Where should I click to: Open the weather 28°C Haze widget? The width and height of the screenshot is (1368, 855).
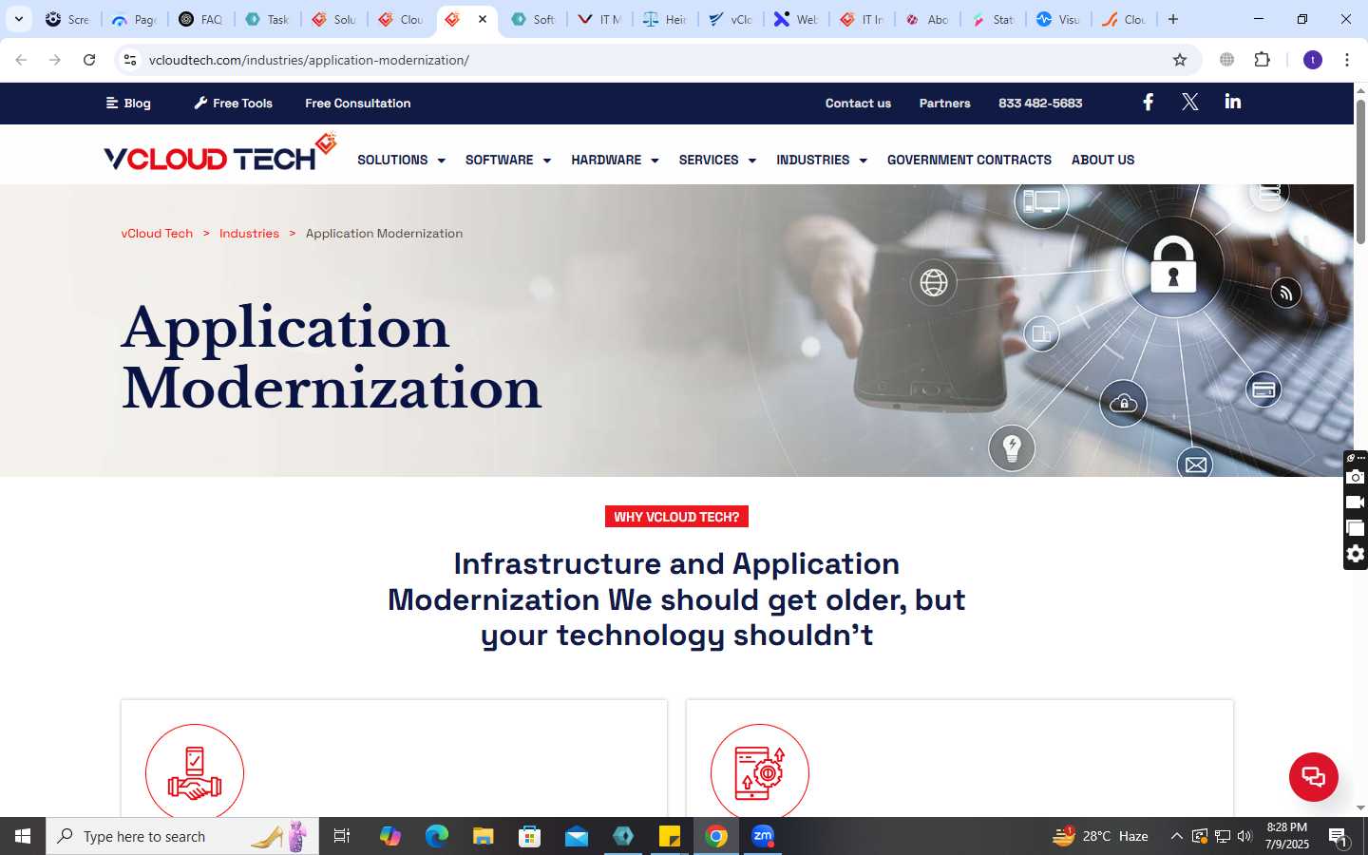pos(1100,836)
